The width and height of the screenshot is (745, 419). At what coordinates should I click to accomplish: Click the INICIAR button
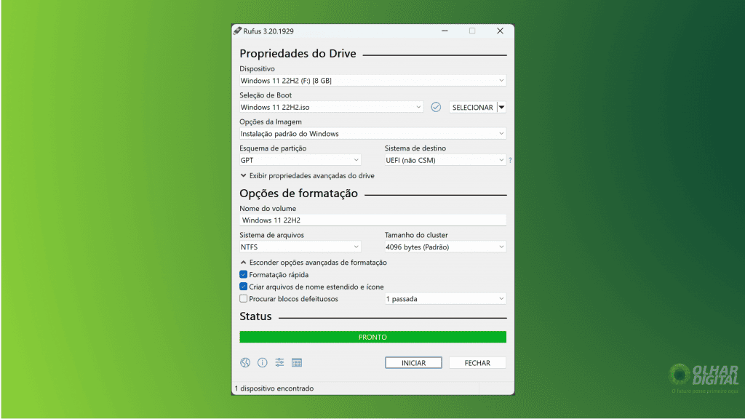[x=413, y=363]
